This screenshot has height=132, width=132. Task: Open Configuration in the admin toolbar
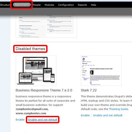(x=66, y=5)
